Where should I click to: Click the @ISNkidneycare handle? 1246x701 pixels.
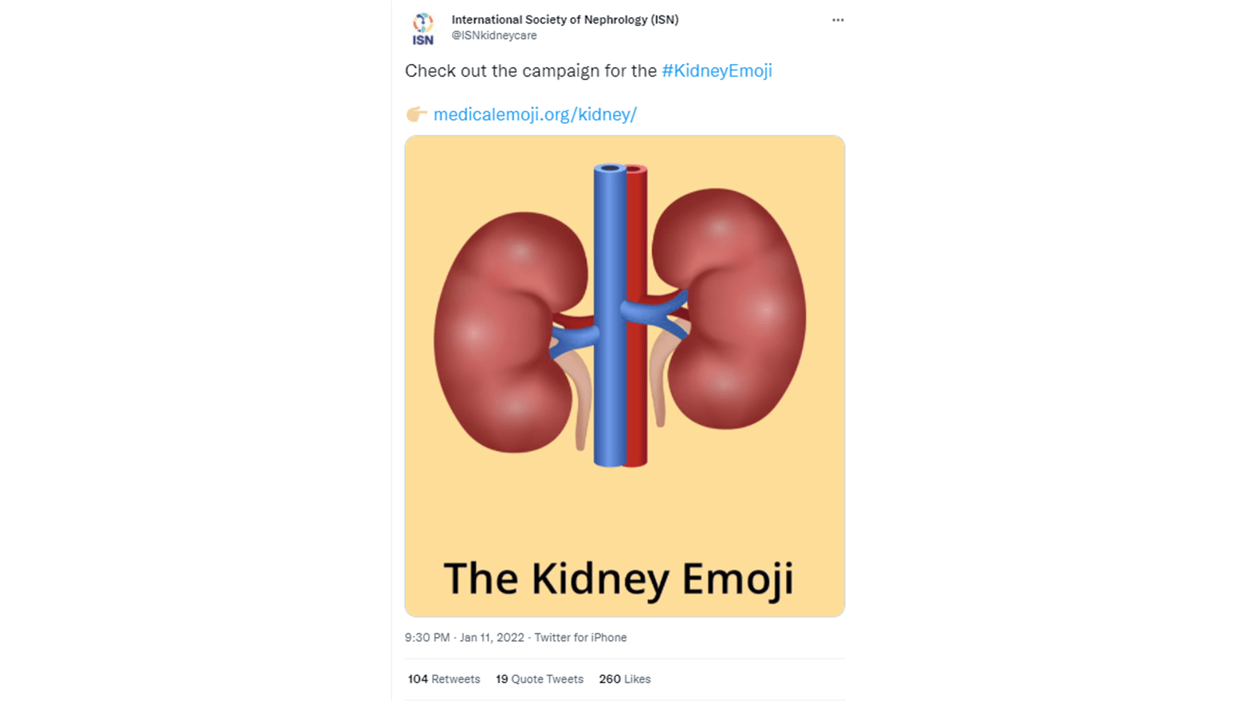pyautogui.click(x=494, y=36)
